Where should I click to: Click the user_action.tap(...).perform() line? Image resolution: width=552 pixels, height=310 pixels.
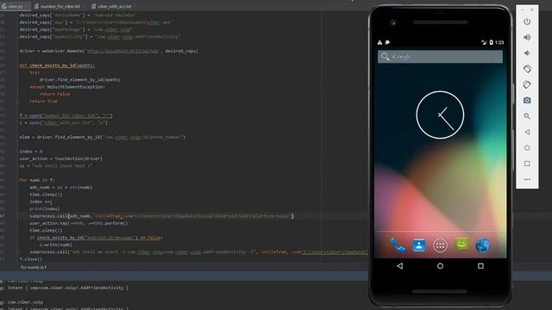pyautogui.click(x=78, y=223)
